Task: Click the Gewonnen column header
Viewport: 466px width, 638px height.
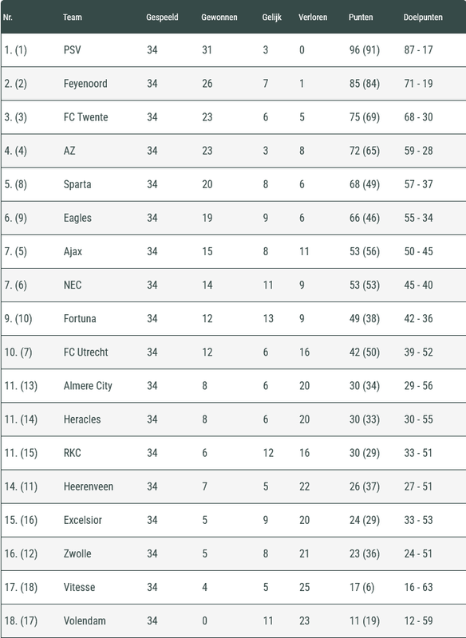Action: tap(219, 17)
